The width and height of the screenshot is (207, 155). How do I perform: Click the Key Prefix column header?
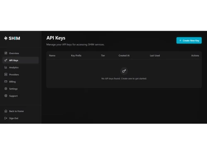pos(76,55)
